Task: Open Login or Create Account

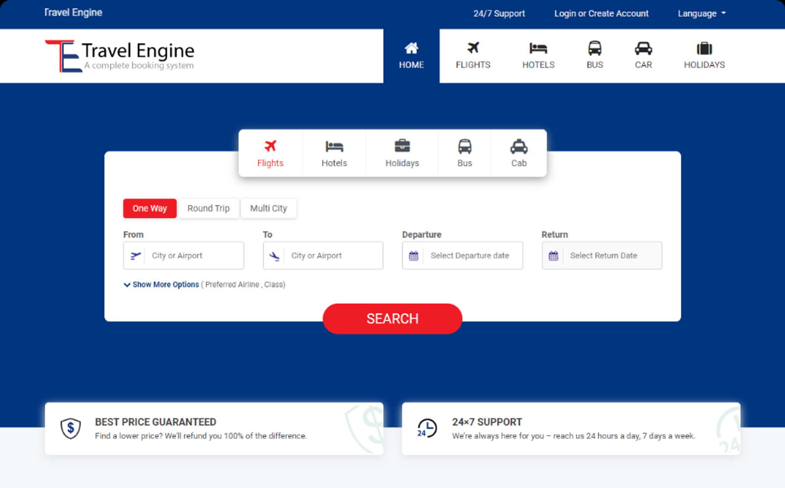Action: click(602, 13)
